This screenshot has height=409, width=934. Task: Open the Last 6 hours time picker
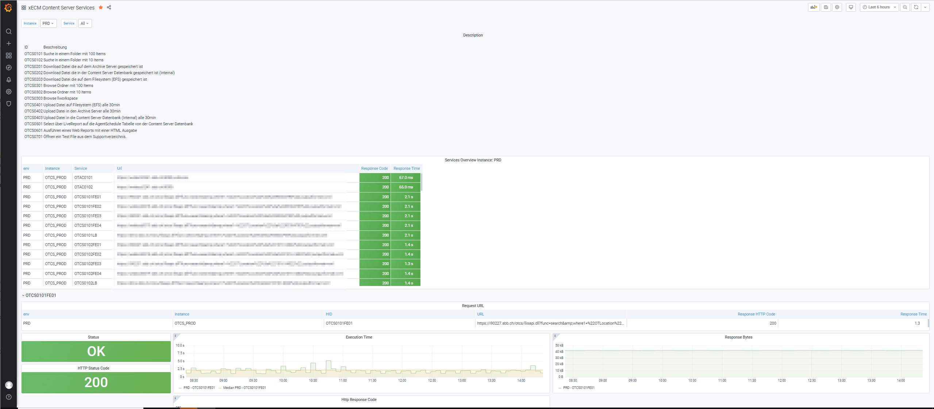pyautogui.click(x=879, y=7)
